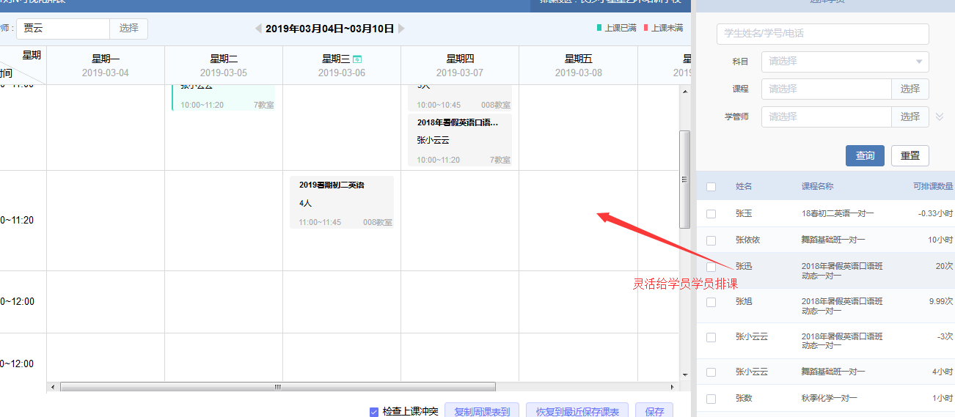Click 选择 button next to 学管师
The height and width of the screenshot is (417, 955).
(910, 117)
